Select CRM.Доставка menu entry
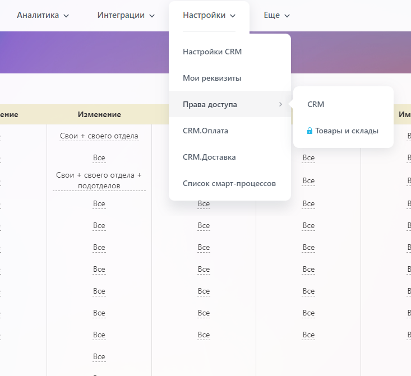 [x=209, y=157]
